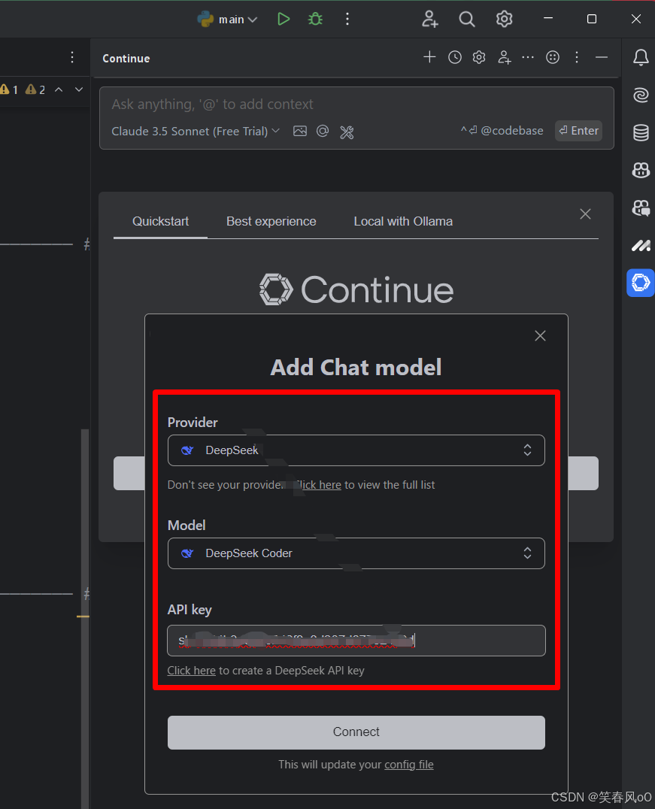
Task: Select the Continue icon in right sidebar
Action: 641,283
